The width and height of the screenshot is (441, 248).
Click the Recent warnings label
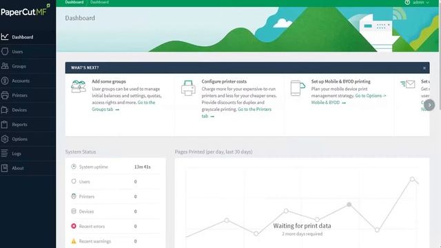[x=95, y=241]
